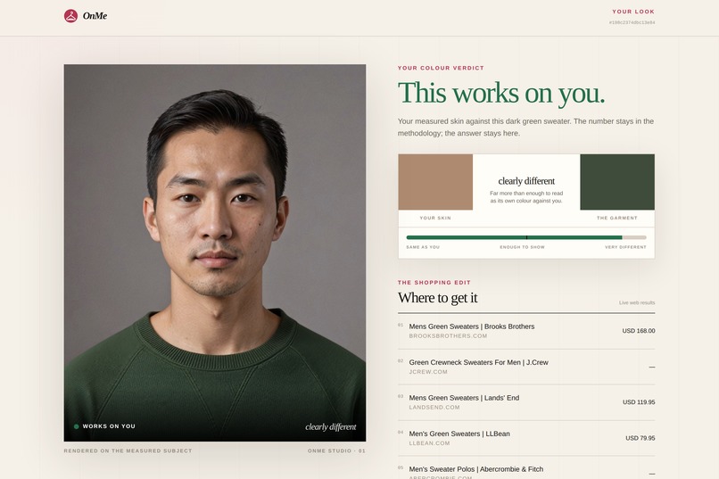This screenshot has width=719, height=479.
Task: Open Mens Green Sweaters Brooks Brothers link
Action: pyautogui.click(x=471, y=326)
